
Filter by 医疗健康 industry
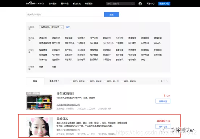(119, 55)
